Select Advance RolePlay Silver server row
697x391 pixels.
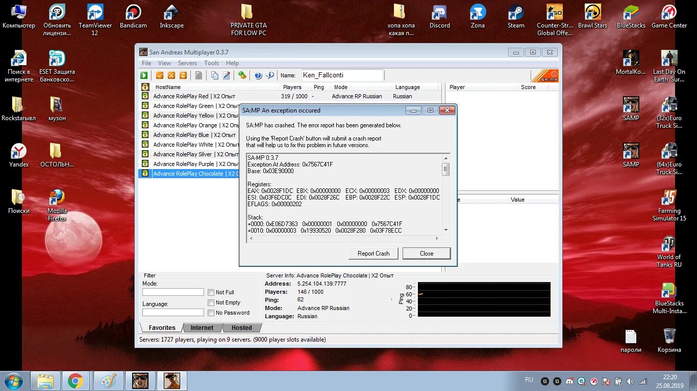tap(189, 154)
